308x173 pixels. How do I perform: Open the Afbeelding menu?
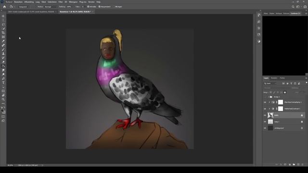tap(29, 2)
